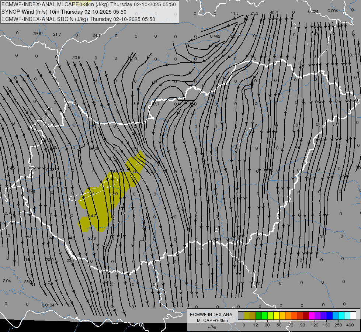Select the map value 0.158
The width and height of the screenshot is (361, 332).
coord(354,55)
